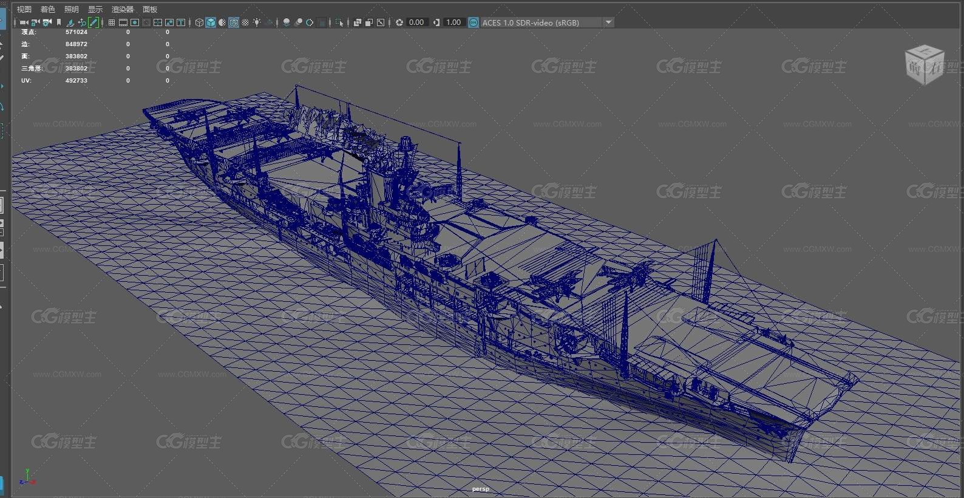Screen dimensions: 964x498
Task: Toggle the XRay icon
Action: point(357,22)
